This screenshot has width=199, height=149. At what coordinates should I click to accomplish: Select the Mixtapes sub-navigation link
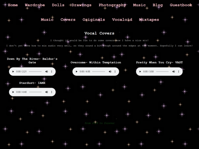(x=149, y=19)
